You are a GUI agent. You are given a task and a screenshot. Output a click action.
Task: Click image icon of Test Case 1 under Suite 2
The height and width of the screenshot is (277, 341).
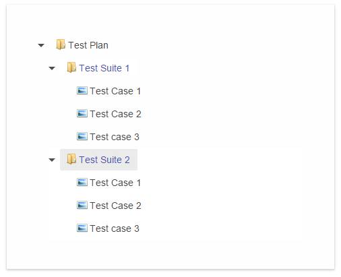pyautogui.click(x=82, y=182)
